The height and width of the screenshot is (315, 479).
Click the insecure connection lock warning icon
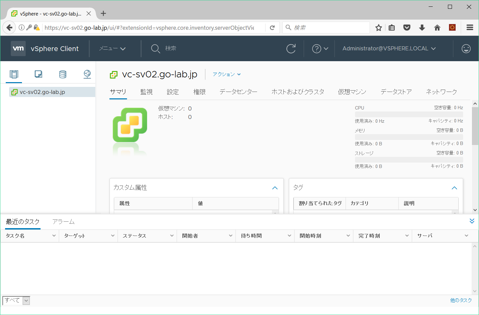(x=37, y=27)
